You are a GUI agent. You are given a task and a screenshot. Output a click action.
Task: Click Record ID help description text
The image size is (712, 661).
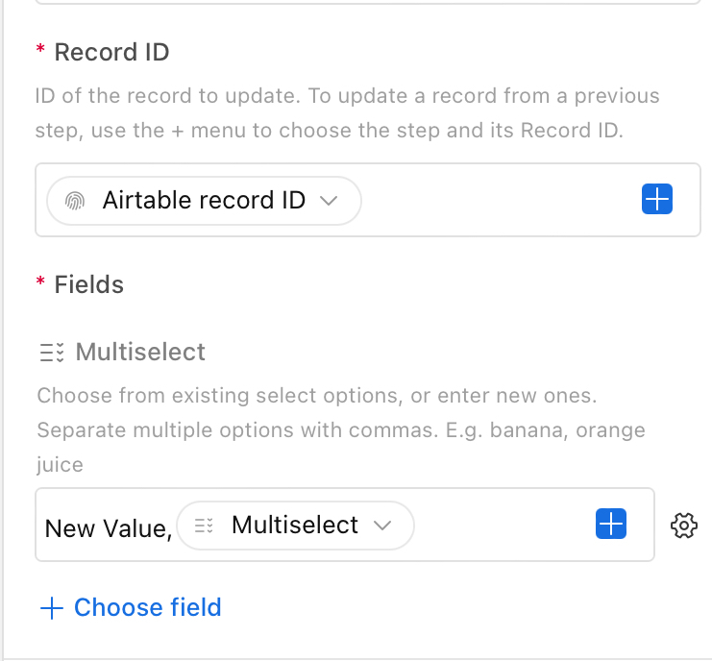pyautogui.click(x=348, y=113)
